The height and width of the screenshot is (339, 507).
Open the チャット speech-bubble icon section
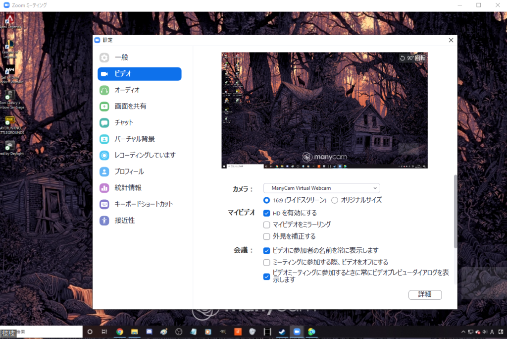coord(104,123)
